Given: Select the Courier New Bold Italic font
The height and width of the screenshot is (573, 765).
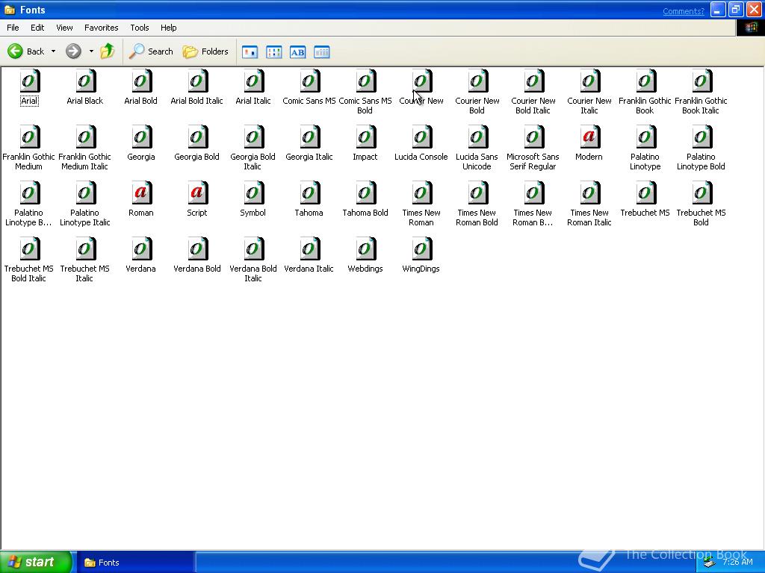Looking at the screenshot, I should coord(533,81).
